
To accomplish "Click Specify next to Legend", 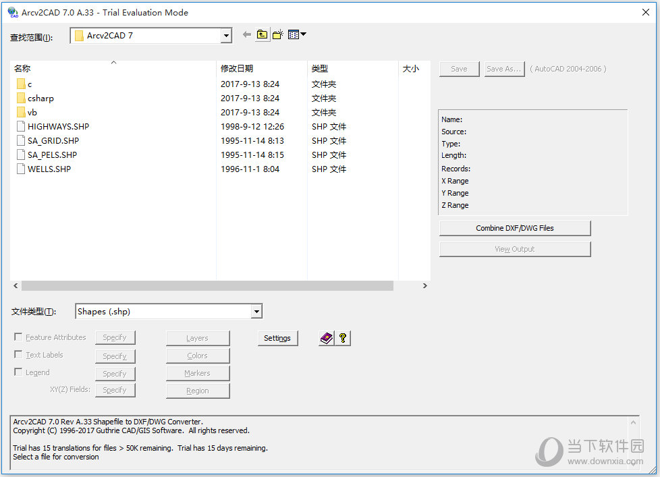I will [x=115, y=374].
